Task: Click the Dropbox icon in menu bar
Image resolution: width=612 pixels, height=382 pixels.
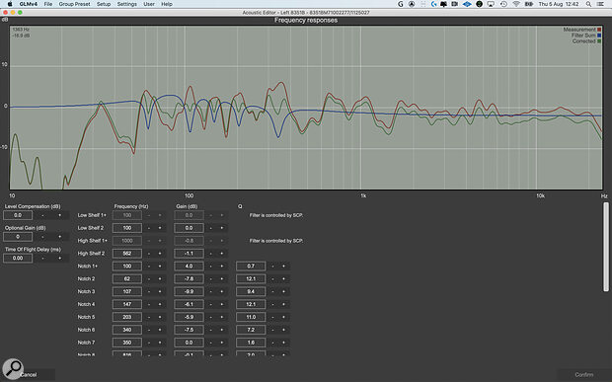Action: (467, 4)
